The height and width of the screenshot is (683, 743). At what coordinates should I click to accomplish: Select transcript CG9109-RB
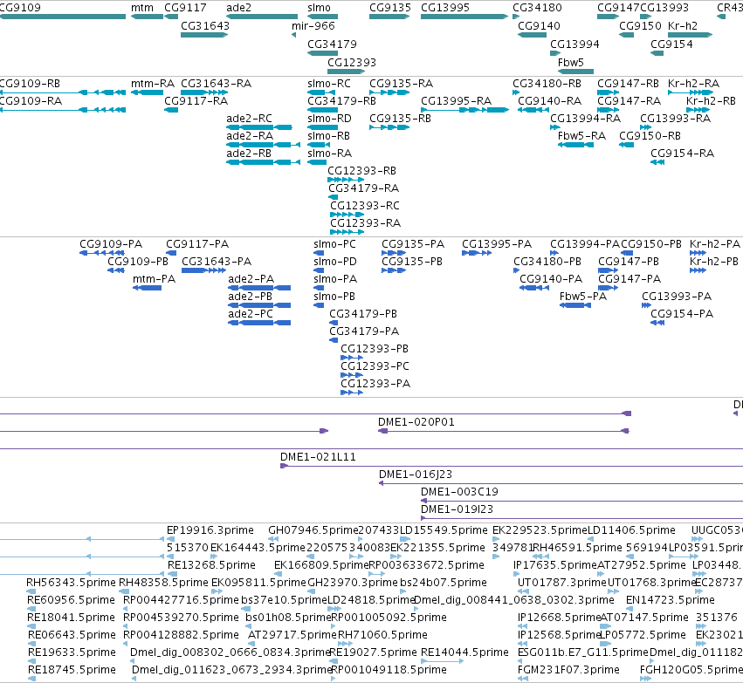click(63, 92)
